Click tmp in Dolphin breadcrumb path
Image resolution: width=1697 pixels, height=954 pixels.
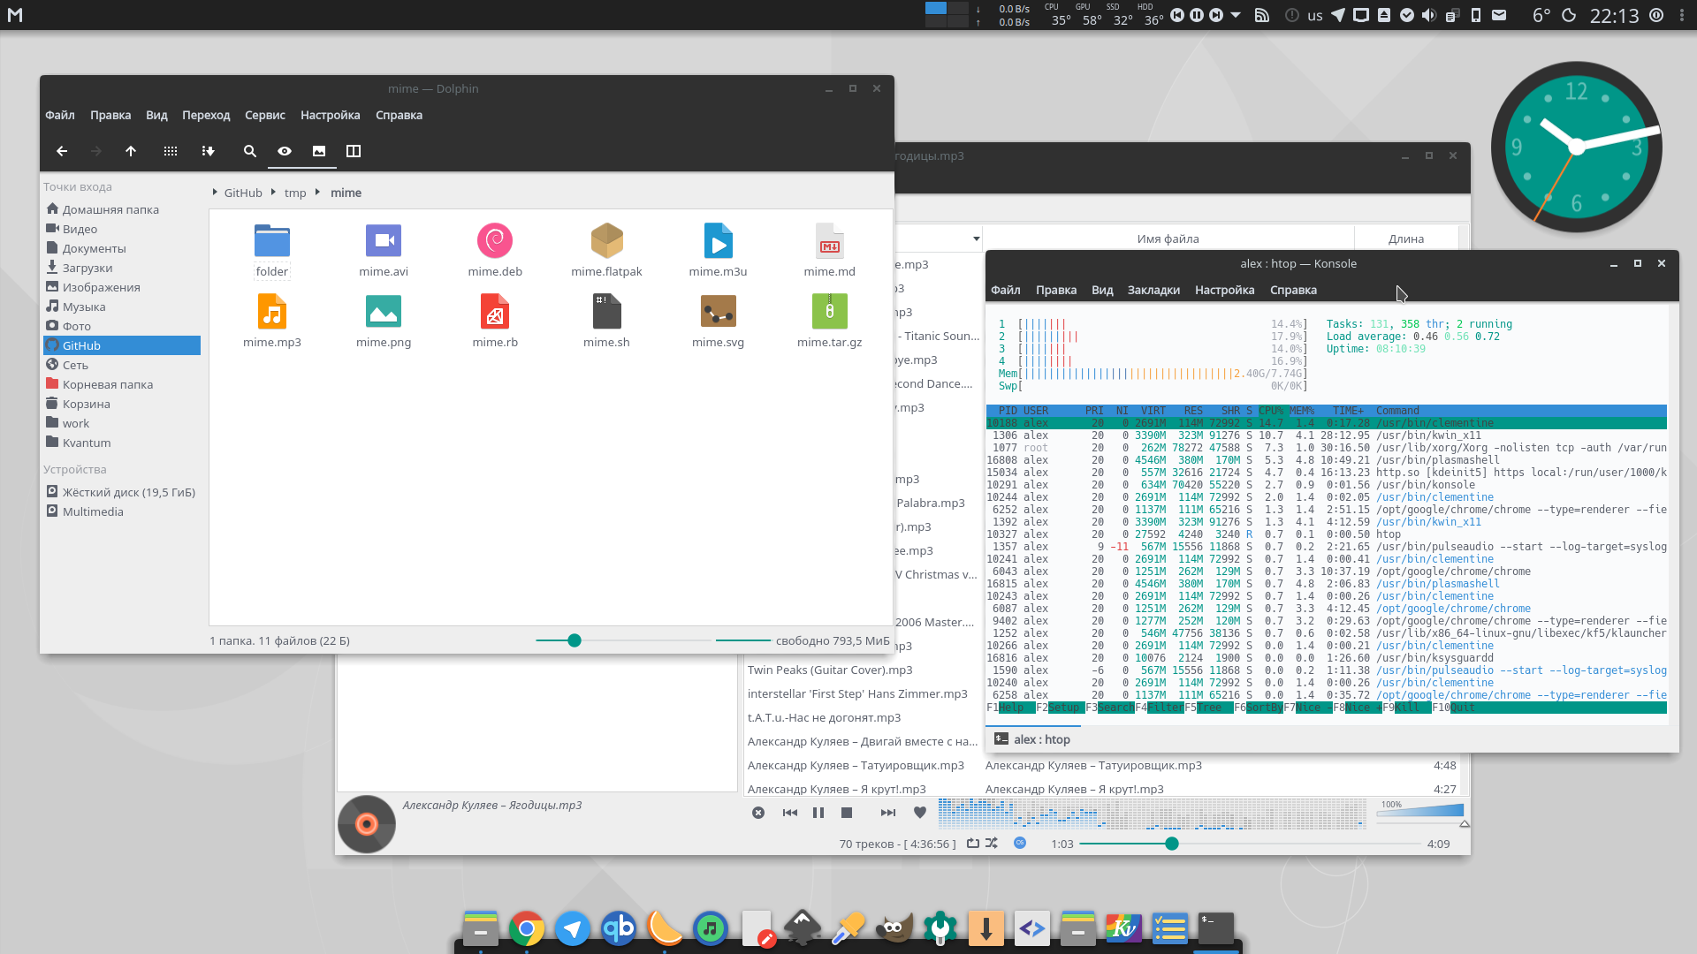click(x=295, y=193)
